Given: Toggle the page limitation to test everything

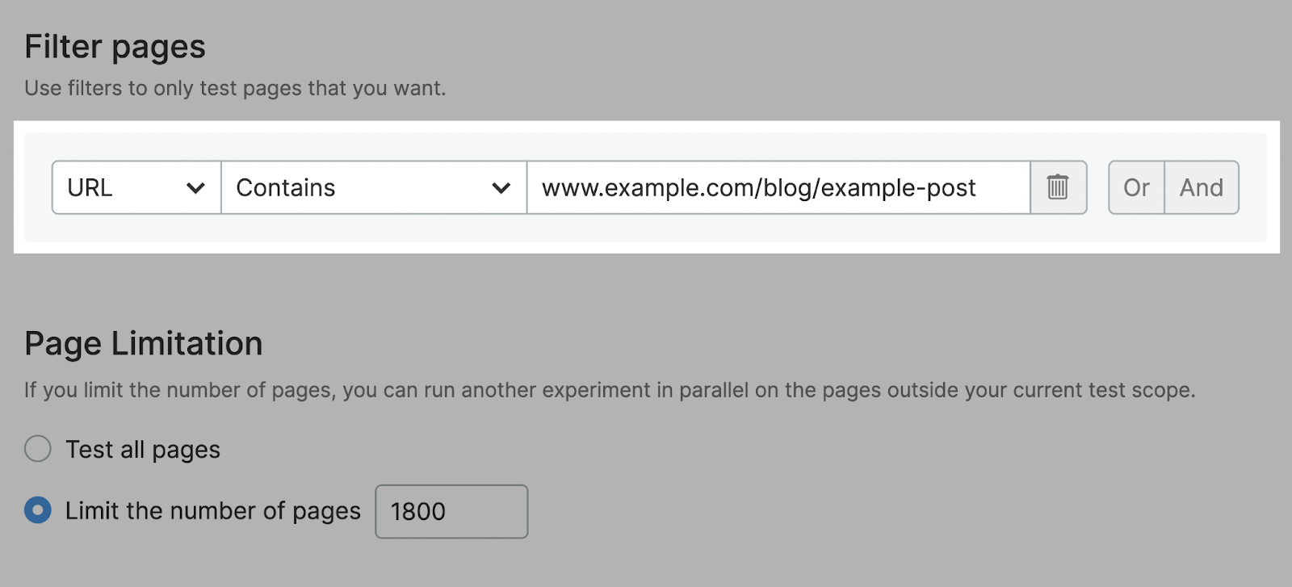Looking at the screenshot, I should coord(37,449).
